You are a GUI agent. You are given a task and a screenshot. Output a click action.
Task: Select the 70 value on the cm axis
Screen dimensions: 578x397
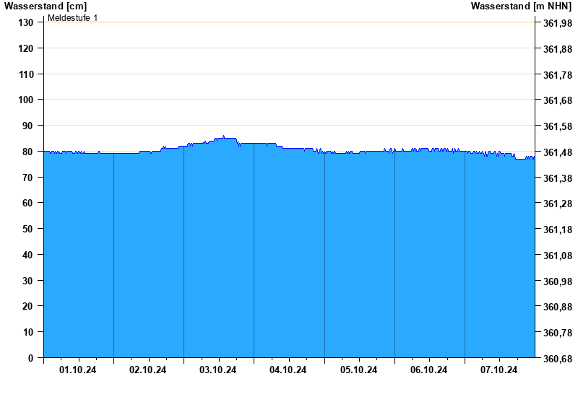(27, 178)
